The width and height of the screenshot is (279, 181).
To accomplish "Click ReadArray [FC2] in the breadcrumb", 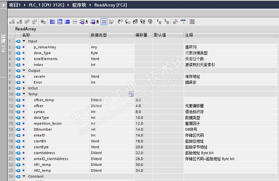I will point(110,5).
